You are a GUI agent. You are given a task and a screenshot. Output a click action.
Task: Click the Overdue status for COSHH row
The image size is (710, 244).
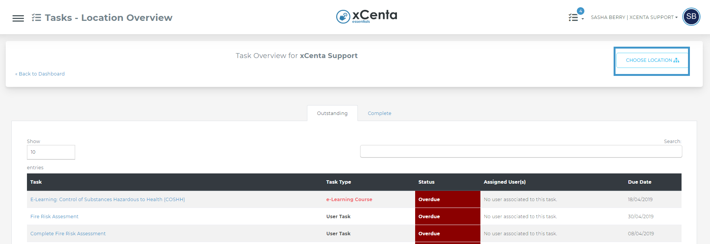pyautogui.click(x=448, y=199)
